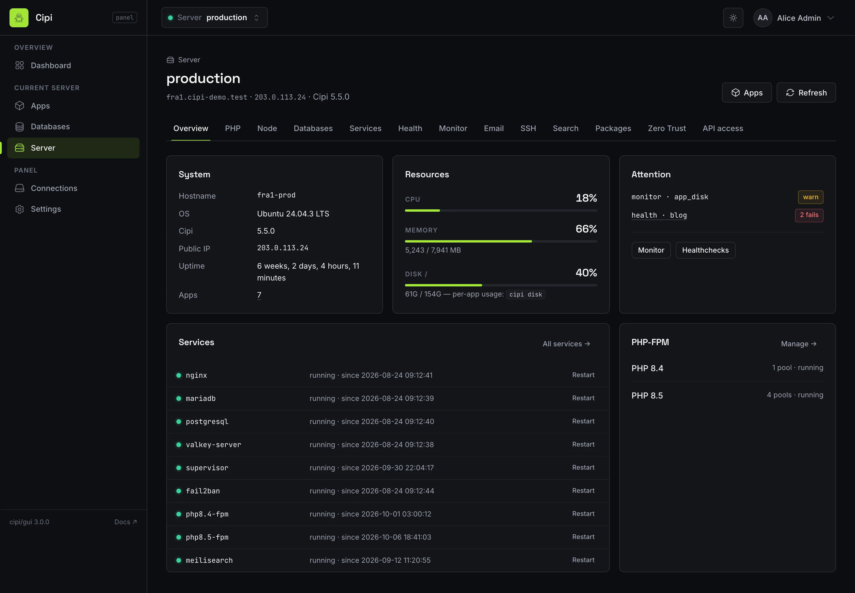Image resolution: width=855 pixels, height=593 pixels.
Task: Click the Memory usage progress bar
Action: point(501,242)
